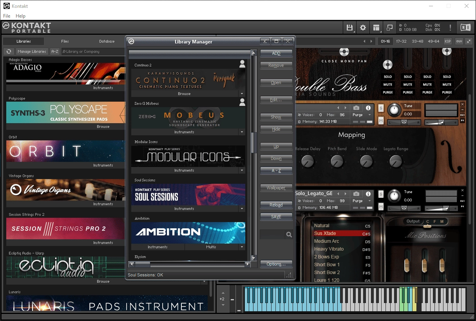
Task: Go to next preset on Solo_Legato_GE
Action: (x=345, y=194)
